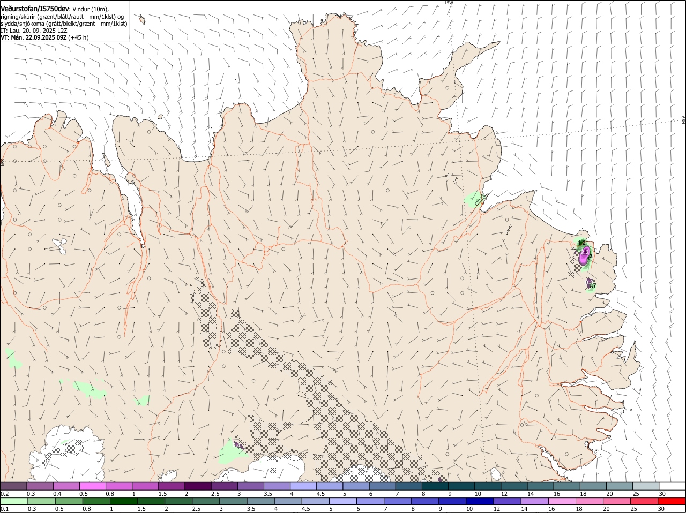Pick the darkest green 1 swatch, lower legend
The image size is (686, 513).
point(123,501)
